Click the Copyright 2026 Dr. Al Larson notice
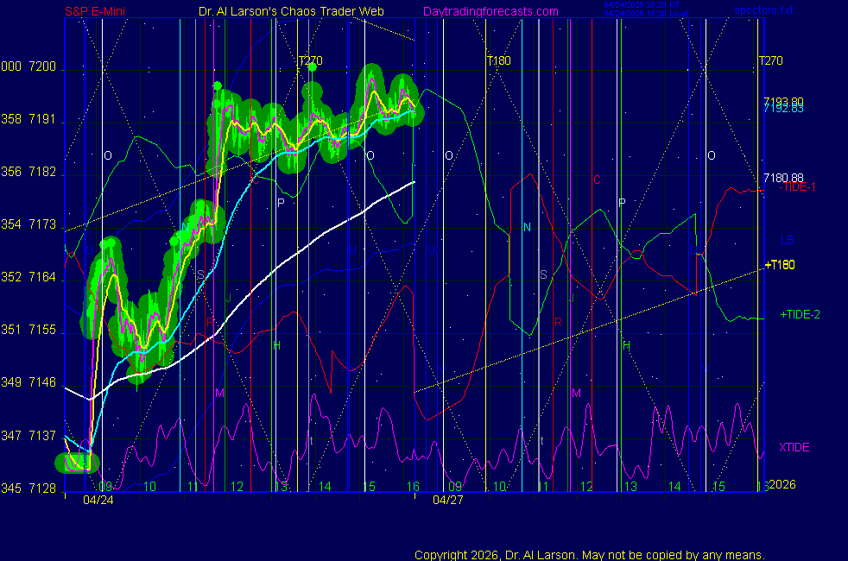 [x=589, y=554]
